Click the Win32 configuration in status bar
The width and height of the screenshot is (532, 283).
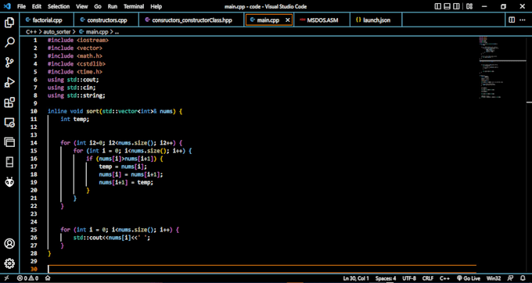coord(494,278)
